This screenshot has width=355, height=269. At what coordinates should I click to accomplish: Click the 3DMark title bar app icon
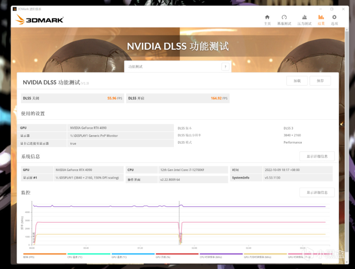tap(15, 9)
